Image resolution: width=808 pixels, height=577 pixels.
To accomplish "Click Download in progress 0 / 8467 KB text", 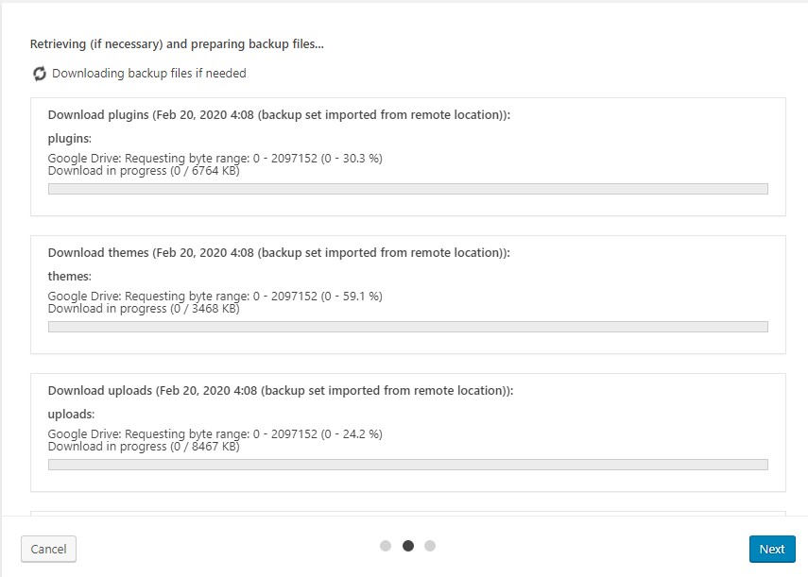I will pyautogui.click(x=144, y=447).
